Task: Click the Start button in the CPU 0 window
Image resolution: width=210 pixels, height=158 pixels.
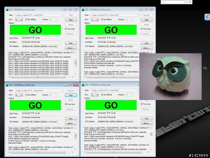Action: [71, 15]
